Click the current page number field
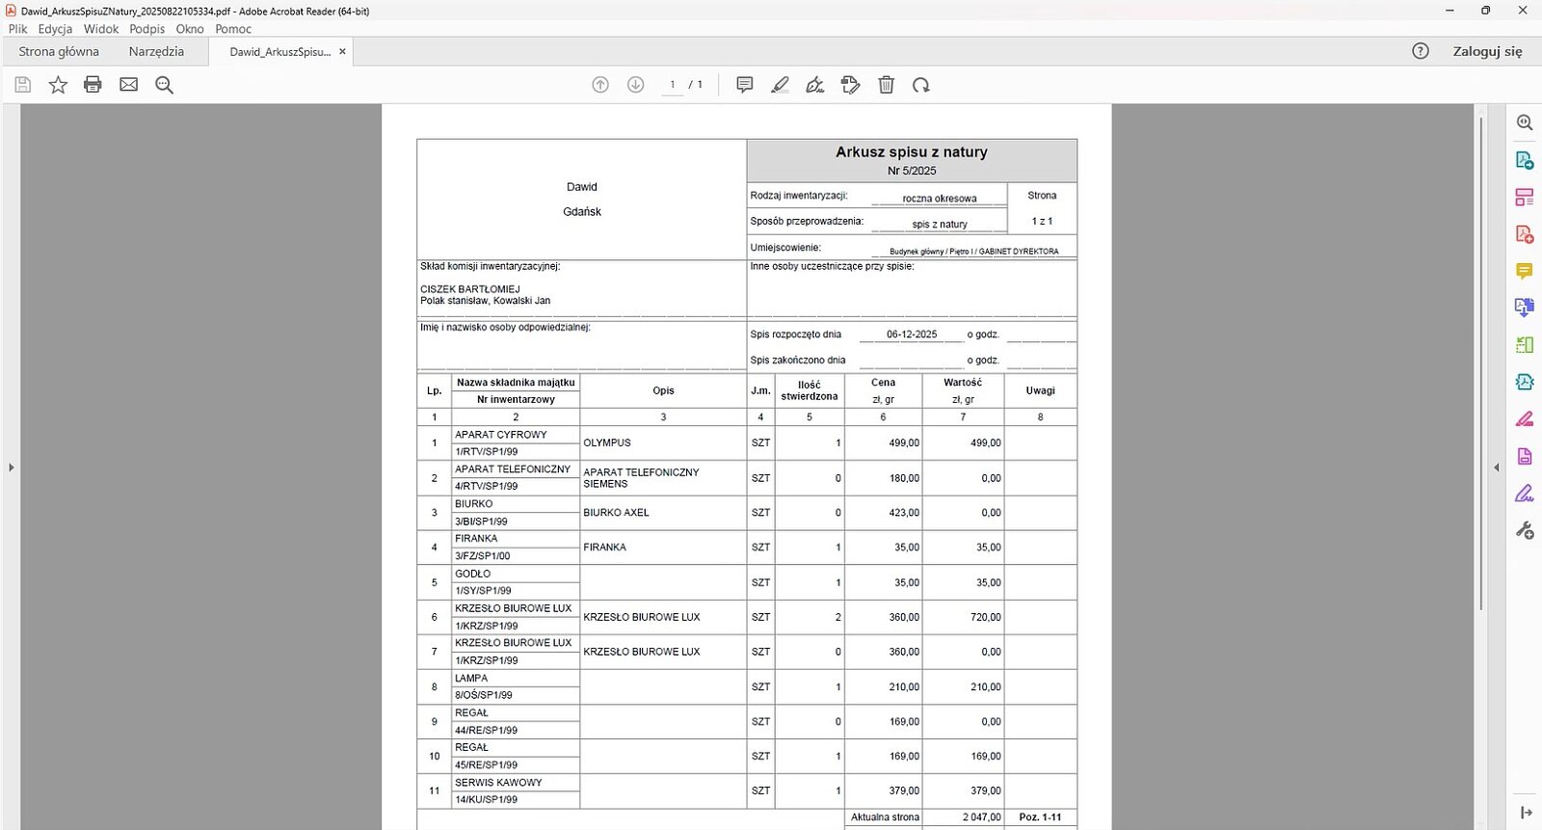Viewport: 1542px width, 830px height. coord(672,85)
